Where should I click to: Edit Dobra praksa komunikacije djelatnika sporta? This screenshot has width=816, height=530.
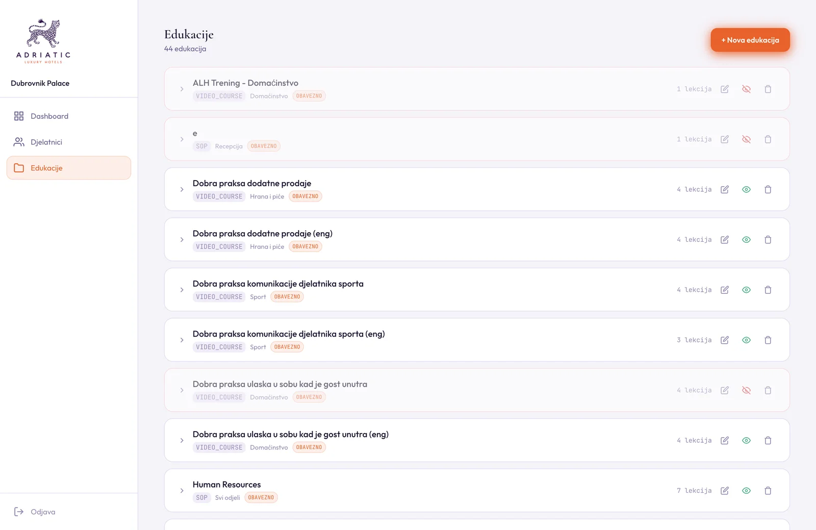(x=725, y=290)
